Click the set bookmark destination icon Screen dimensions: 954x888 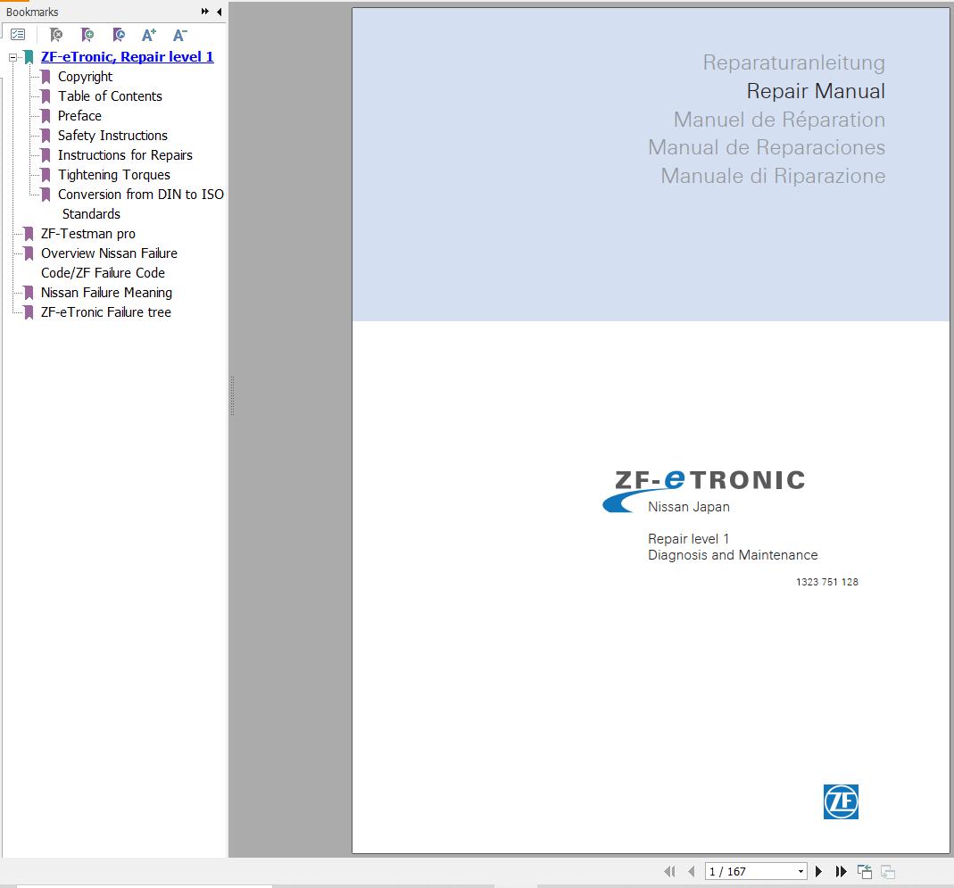click(x=119, y=36)
